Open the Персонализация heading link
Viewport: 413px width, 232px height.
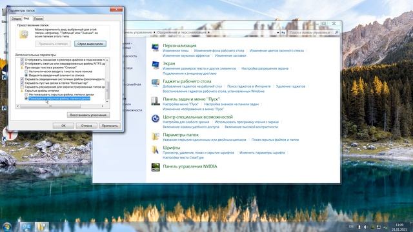click(x=179, y=46)
